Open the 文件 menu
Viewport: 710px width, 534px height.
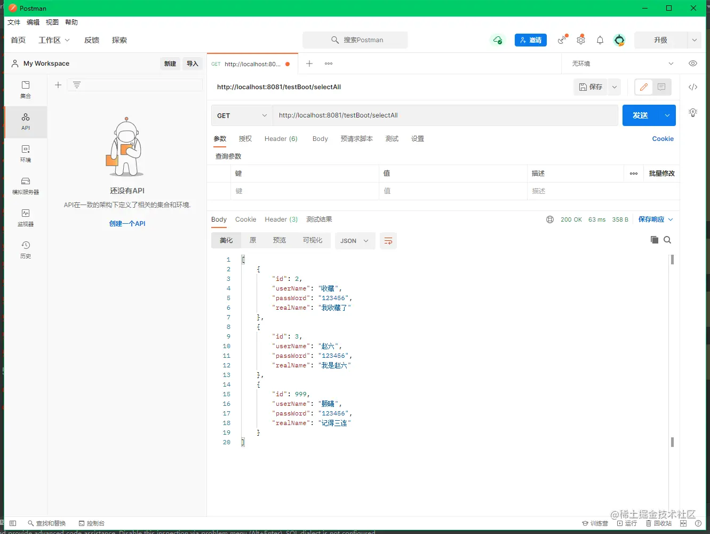(x=14, y=22)
